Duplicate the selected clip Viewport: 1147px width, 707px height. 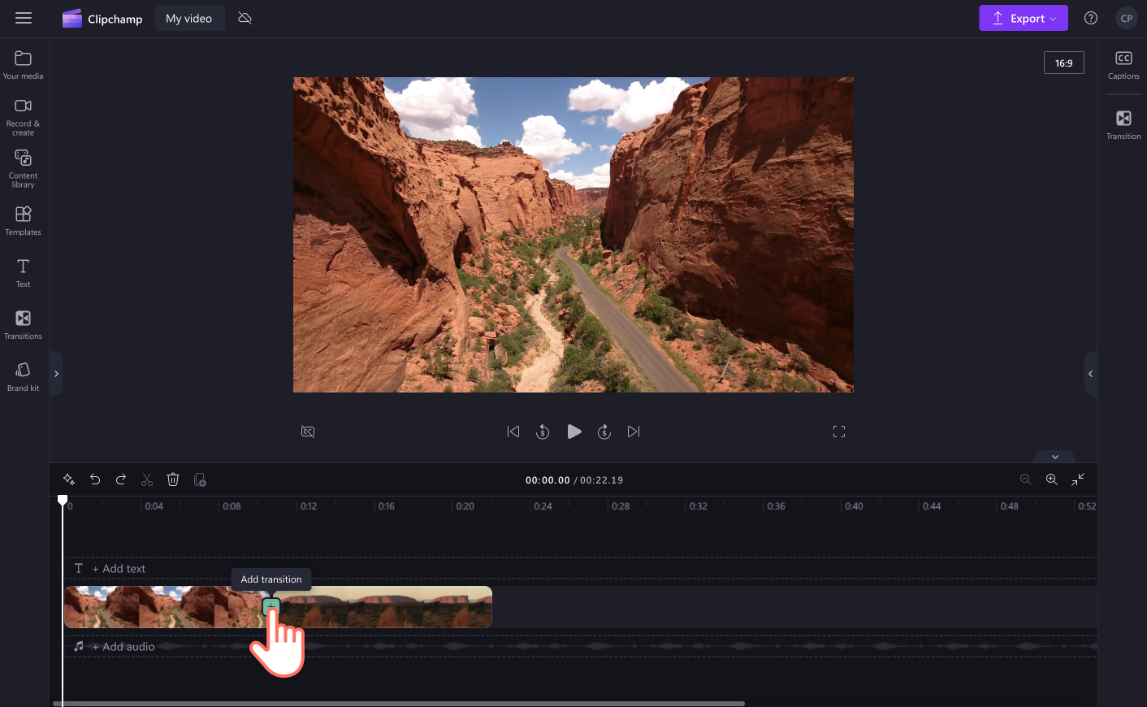click(200, 479)
